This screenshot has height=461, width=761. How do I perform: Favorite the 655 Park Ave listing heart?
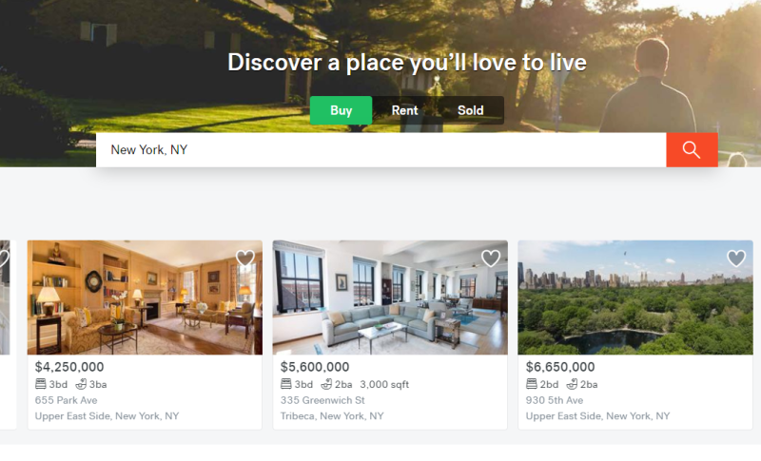pos(245,258)
